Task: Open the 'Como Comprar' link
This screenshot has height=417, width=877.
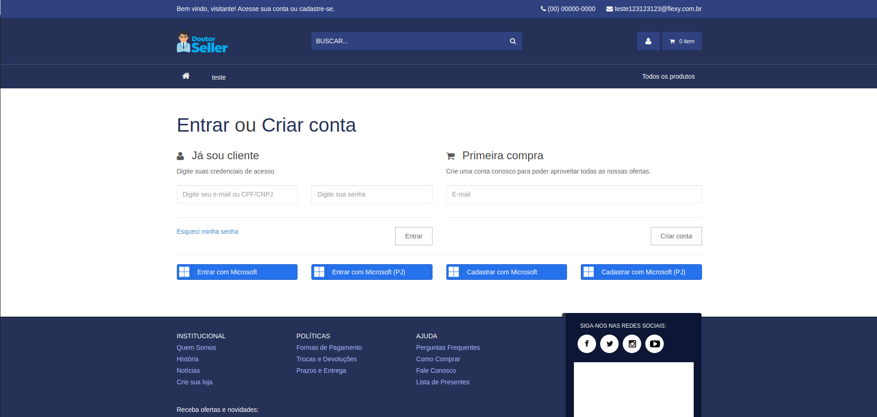Action: tap(438, 359)
